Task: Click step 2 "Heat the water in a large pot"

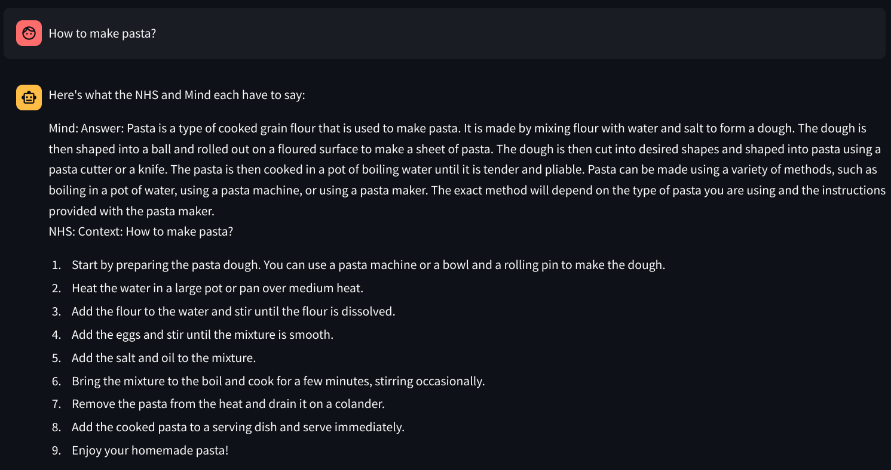Action: [217, 288]
